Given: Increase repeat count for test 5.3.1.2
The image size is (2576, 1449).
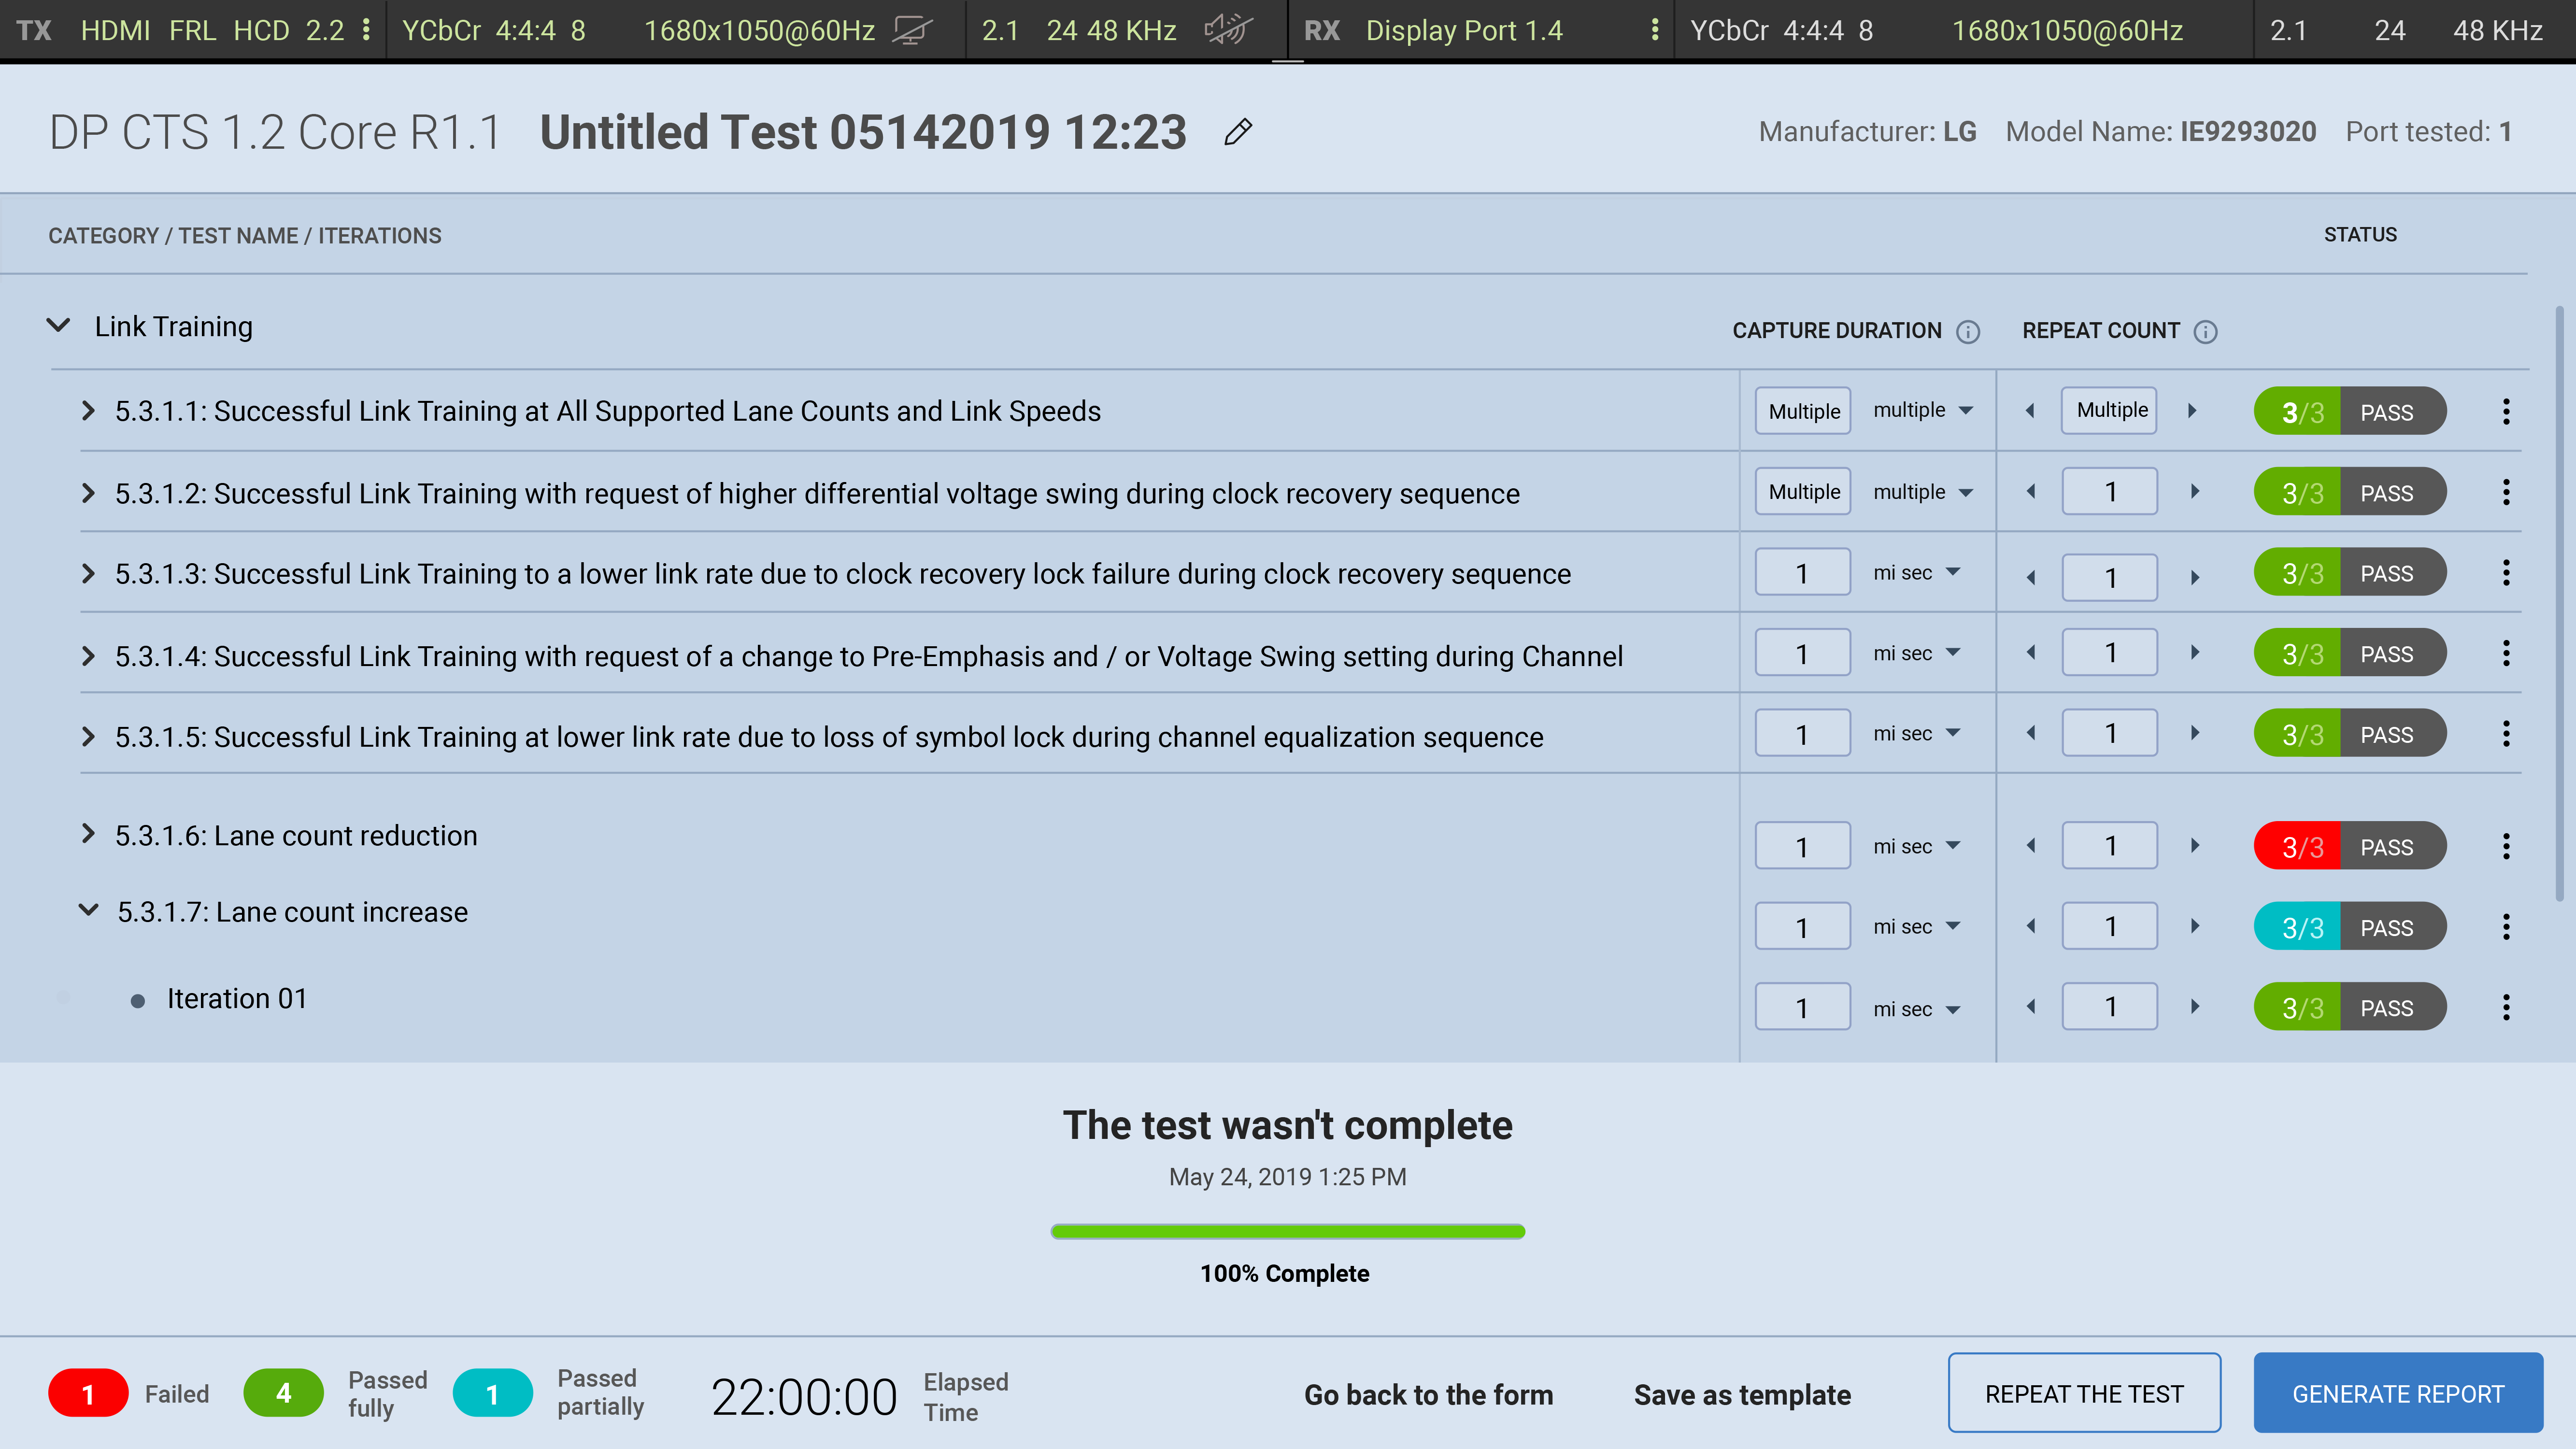Looking at the screenshot, I should (x=2195, y=492).
